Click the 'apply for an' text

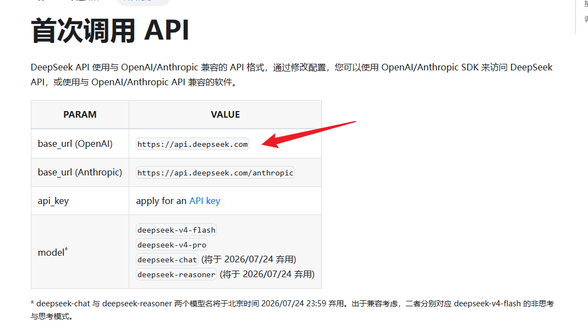pyautogui.click(x=161, y=201)
